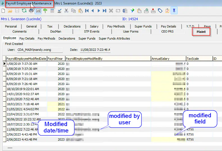222x151 pixels.
Task: Switch to the Salary tab
Action: pyautogui.click(x=94, y=26)
